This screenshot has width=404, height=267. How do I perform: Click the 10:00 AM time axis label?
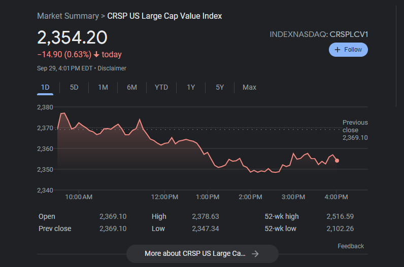79,197
